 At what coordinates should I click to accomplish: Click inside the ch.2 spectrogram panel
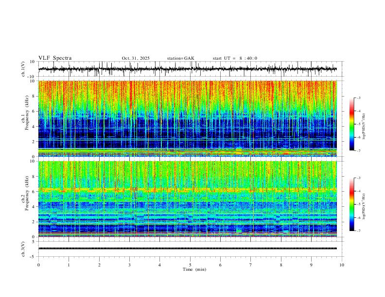point(187,199)
